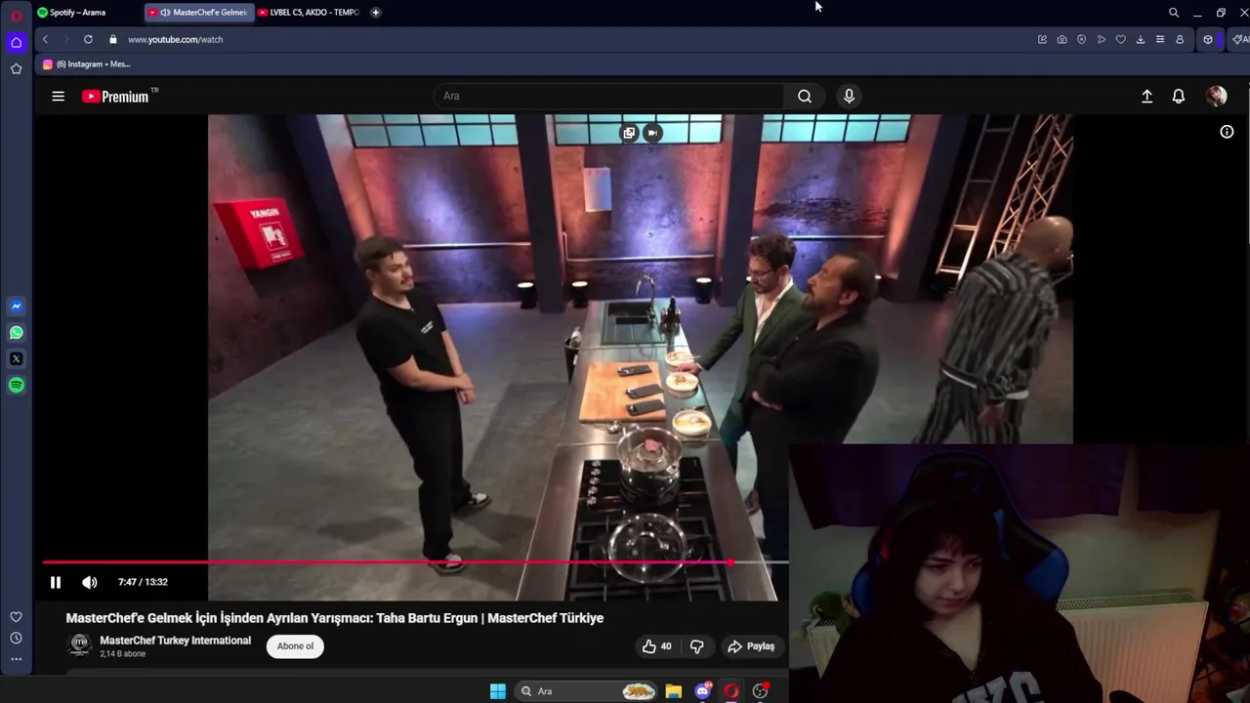Mute the video using the volume icon
Viewport: 1250px width, 703px height.
pos(90,582)
